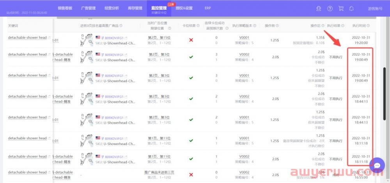Open the customer service headset icon
Screen dimensions: 390x183
pyautogui.click(x=318, y=9)
